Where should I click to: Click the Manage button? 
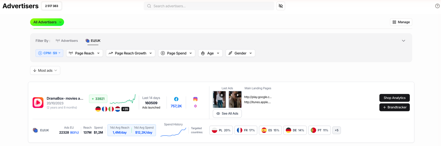(401, 22)
